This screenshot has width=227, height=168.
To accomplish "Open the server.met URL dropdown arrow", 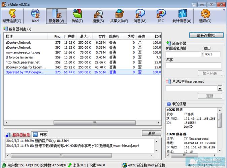I will pyautogui.click(x=220, y=88).
